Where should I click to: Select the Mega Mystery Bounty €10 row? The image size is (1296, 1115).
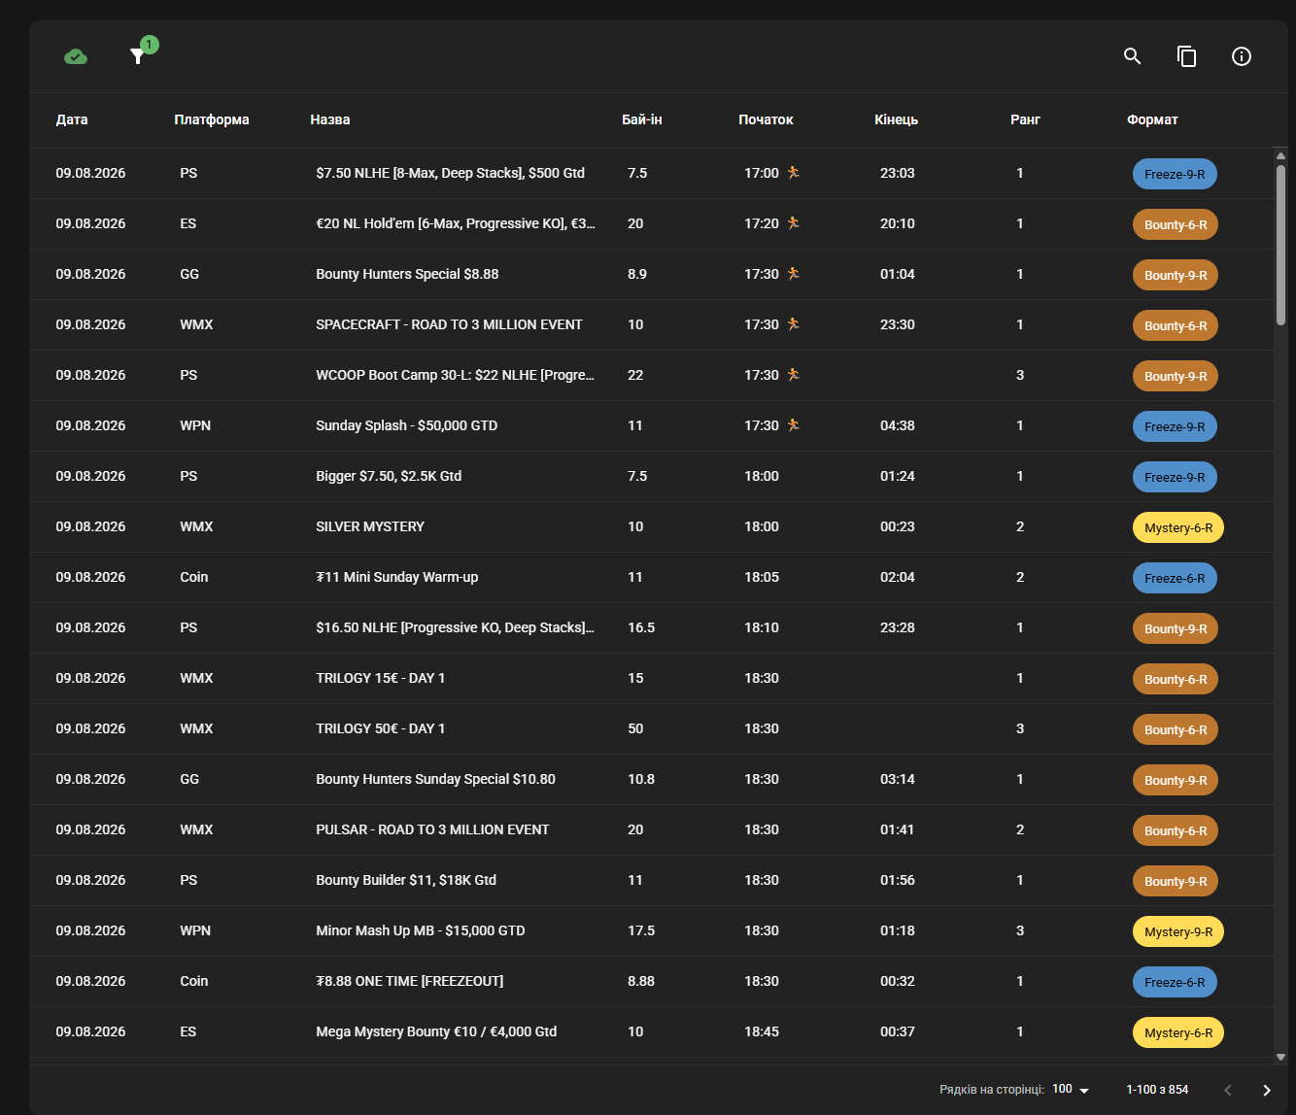(x=651, y=1031)
